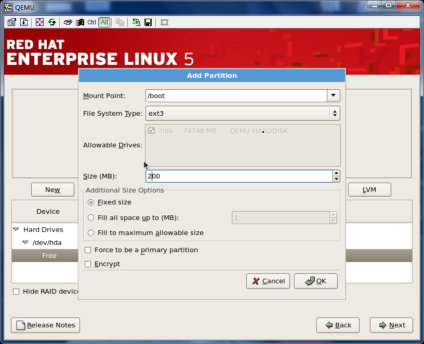
Task: Minimize the QEMU window
Action: 375,5
